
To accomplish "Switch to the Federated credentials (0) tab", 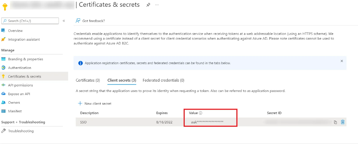I will click(164, 80).
